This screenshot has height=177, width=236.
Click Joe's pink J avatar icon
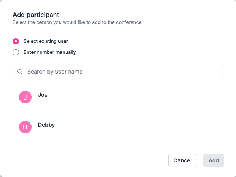coord(25,97)
